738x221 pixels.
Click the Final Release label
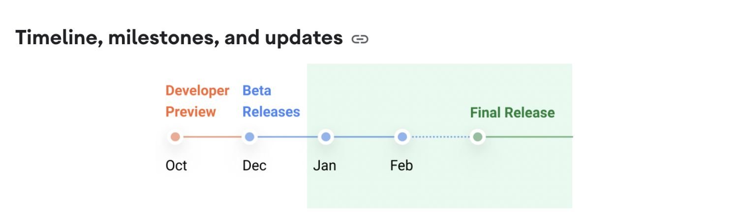(512, 112)
